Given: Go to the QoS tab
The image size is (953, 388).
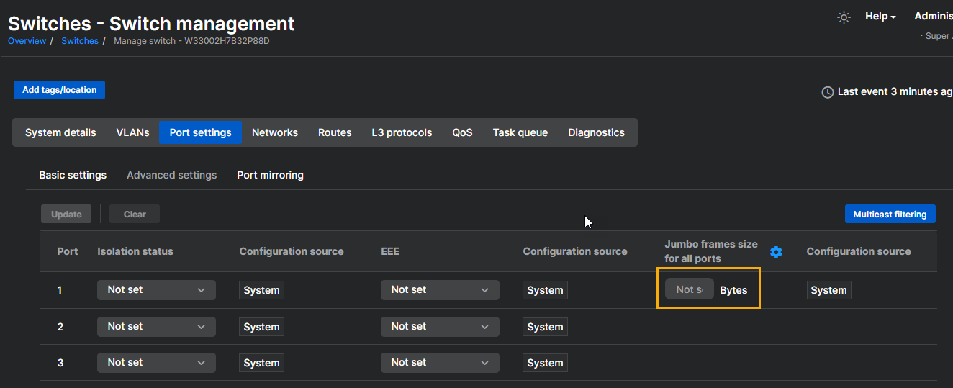Looking at the screenshot, I should point(462,132).
